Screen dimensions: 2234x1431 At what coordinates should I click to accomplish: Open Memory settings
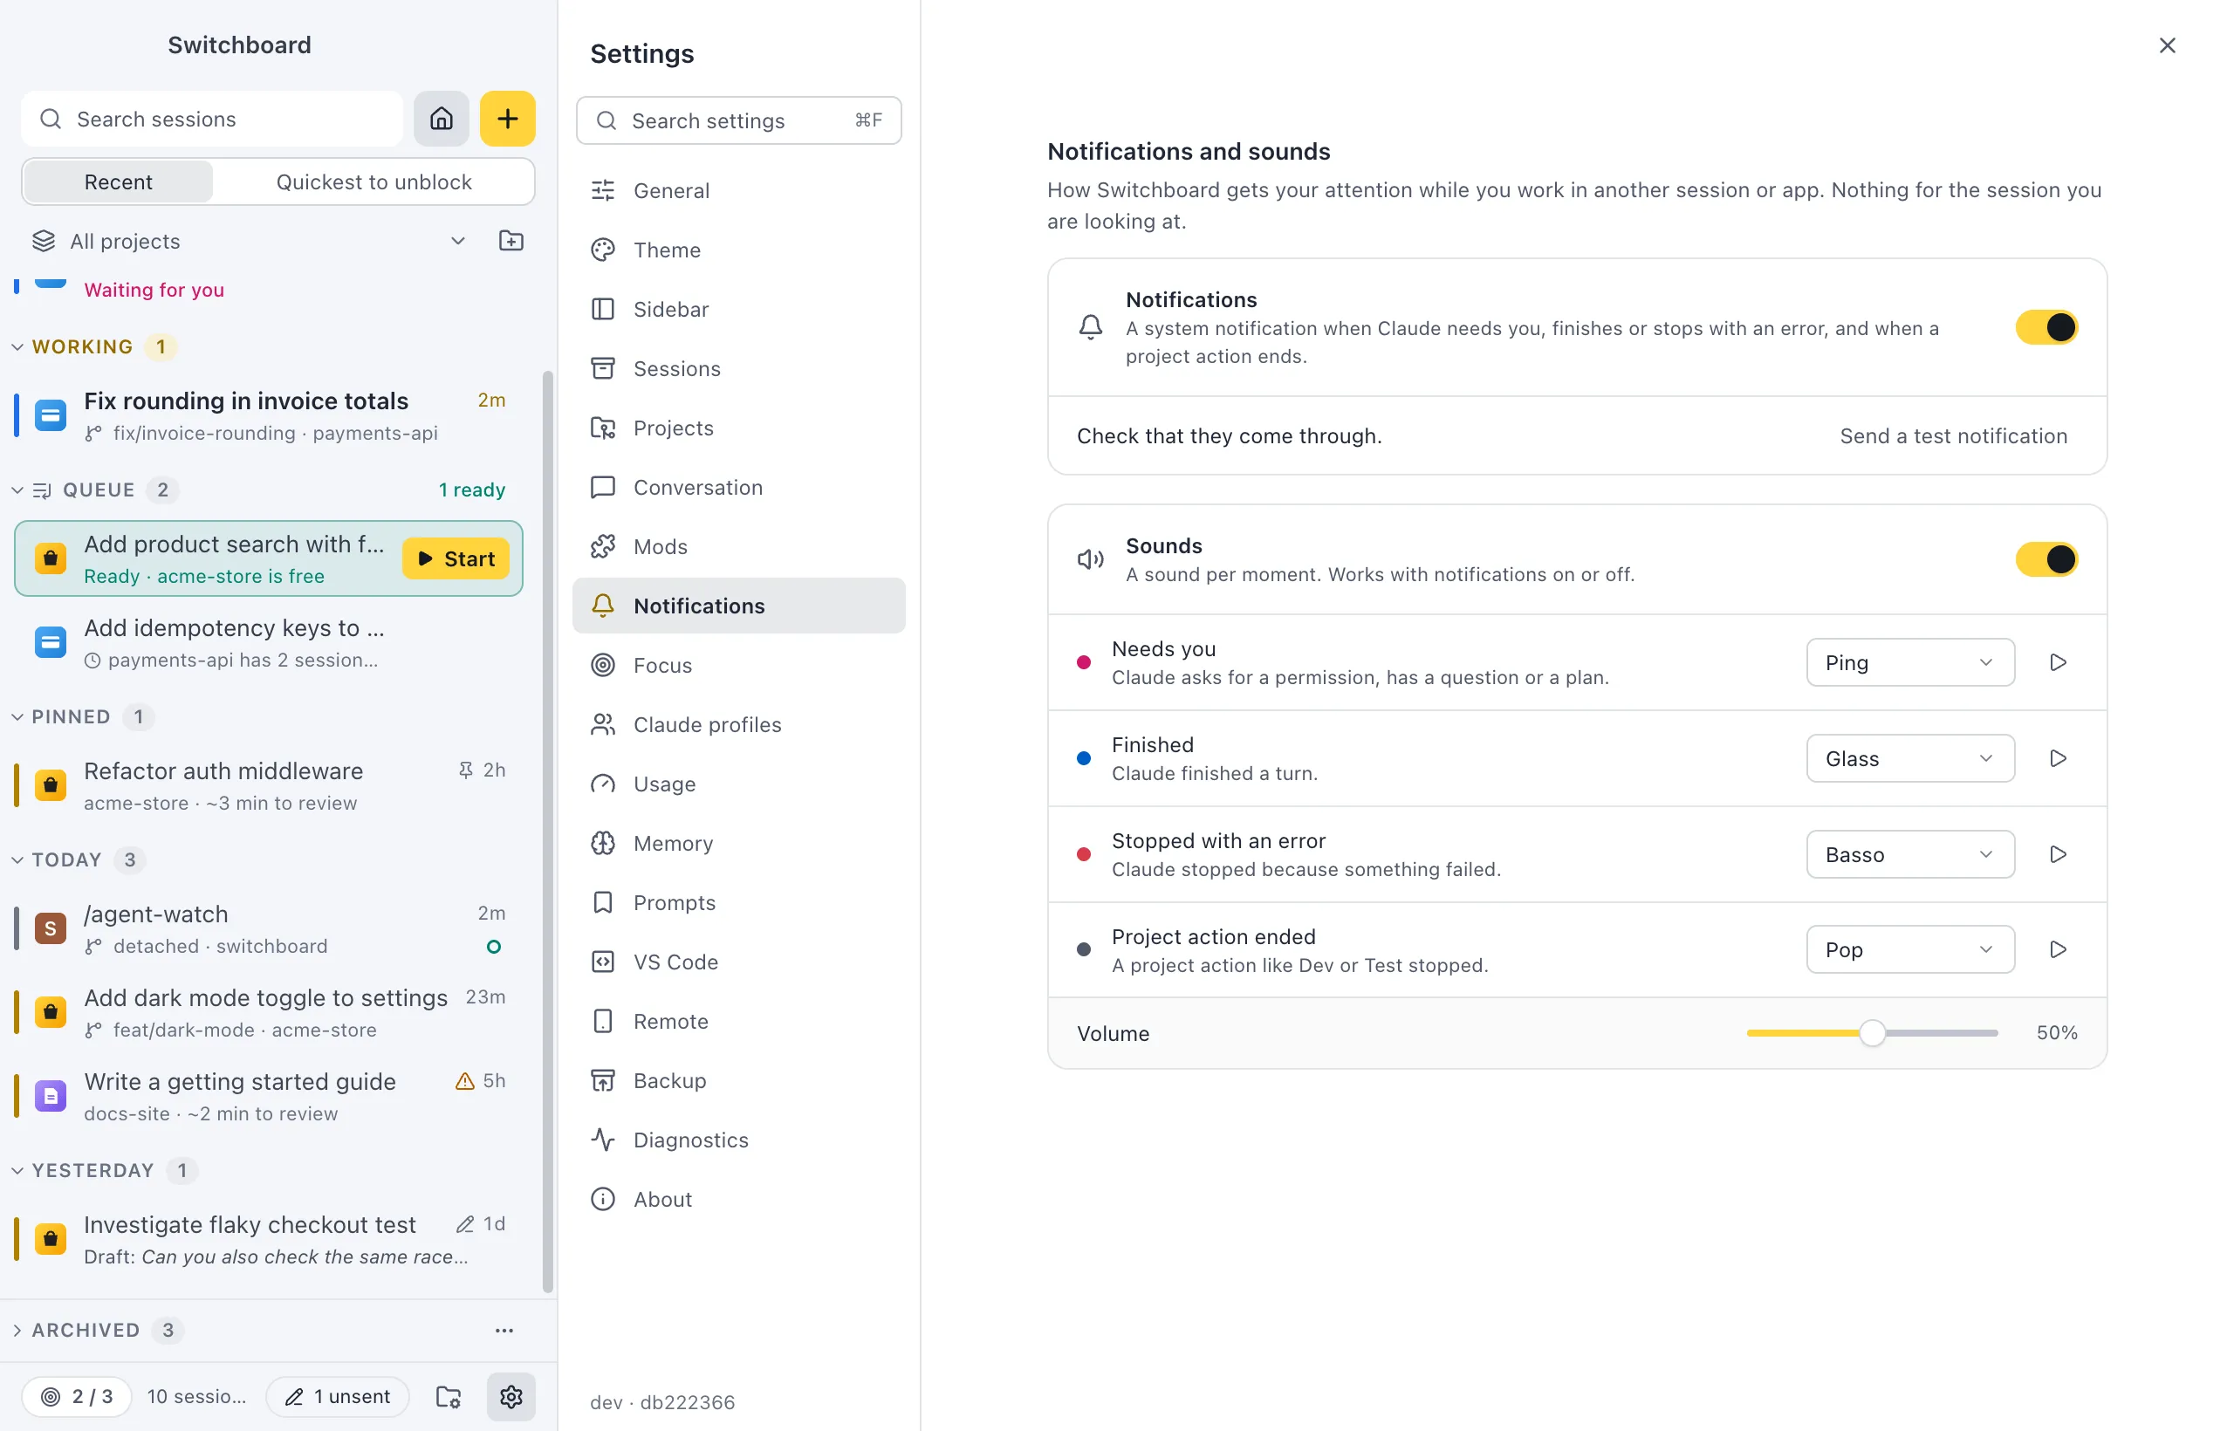click(739, 844)
